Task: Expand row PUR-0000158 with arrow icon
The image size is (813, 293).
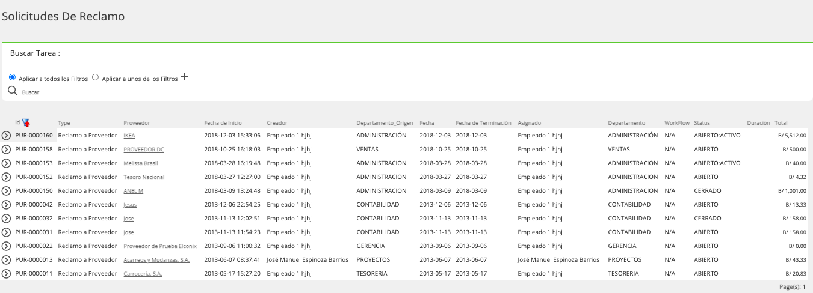Action: (7, 150)
